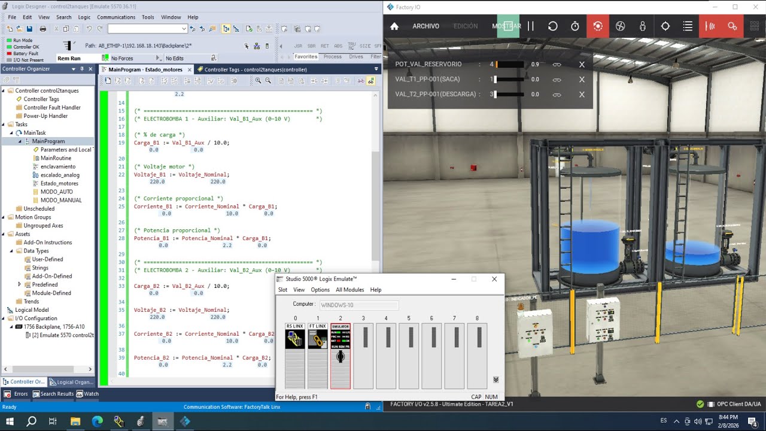
Task: Select the first person camera icon
Action: coord(643,26)
